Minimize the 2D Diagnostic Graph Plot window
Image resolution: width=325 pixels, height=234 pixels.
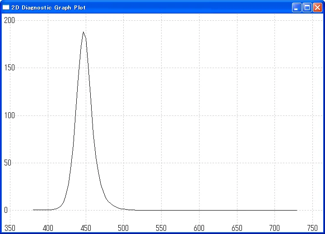(x=297, y=8)
